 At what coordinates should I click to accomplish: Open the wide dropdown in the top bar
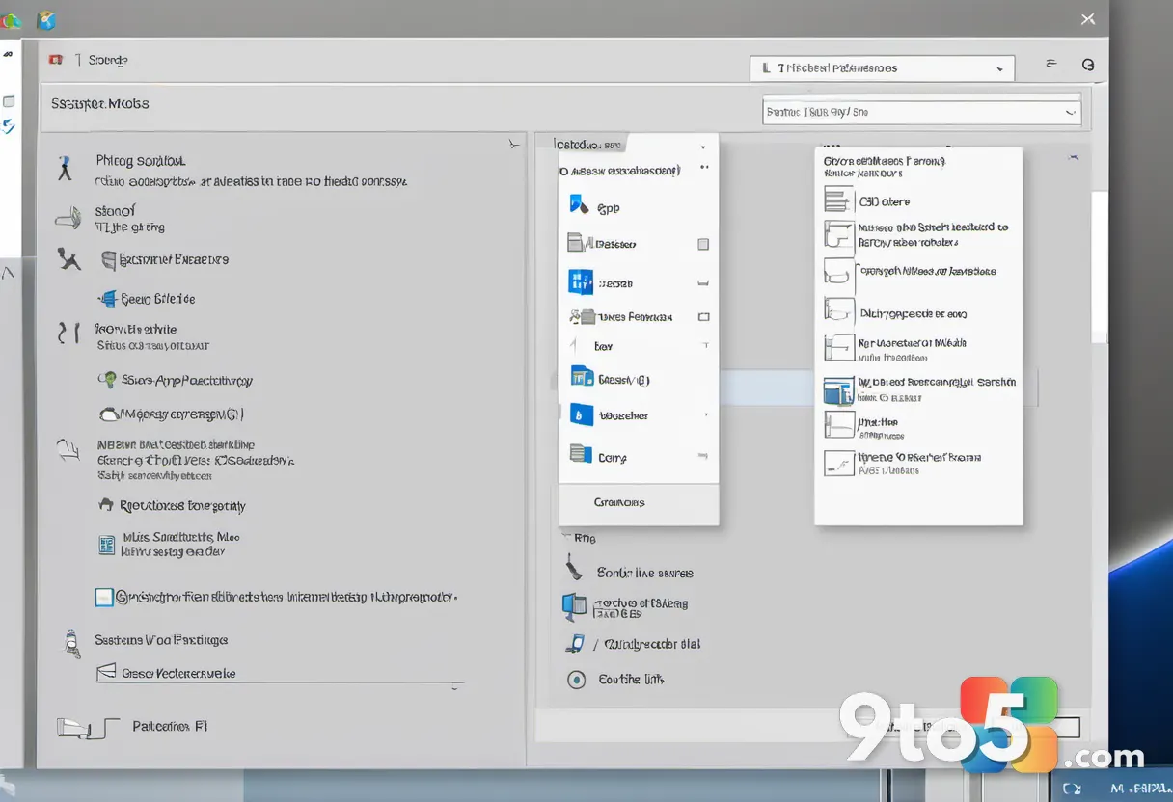point(882,67)
